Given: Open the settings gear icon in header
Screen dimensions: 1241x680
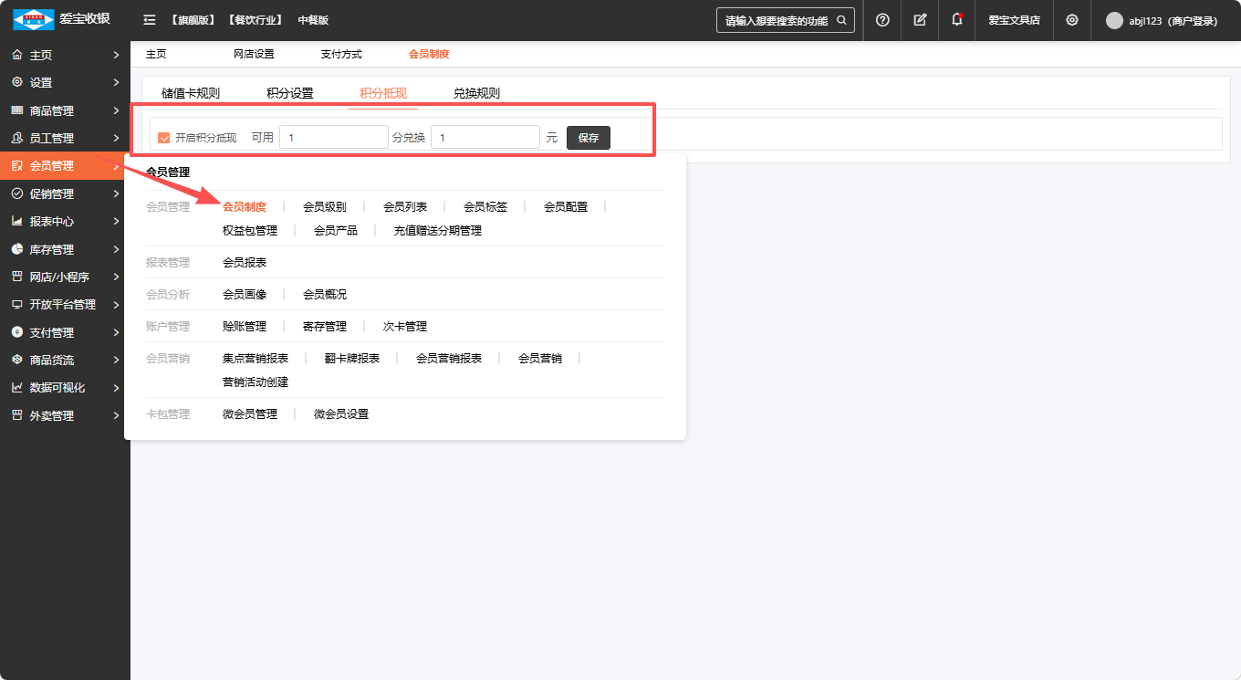Looking at the screenshot, I should coord(1072,20).
